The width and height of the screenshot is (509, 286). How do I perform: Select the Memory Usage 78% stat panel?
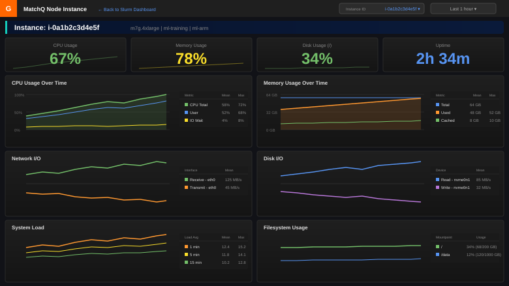point(191,55)
